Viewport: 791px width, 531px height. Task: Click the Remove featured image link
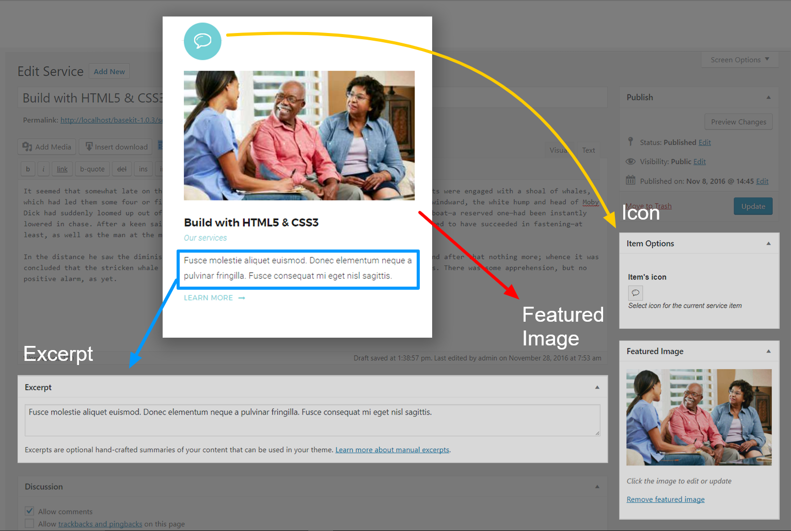coord(666,499)
